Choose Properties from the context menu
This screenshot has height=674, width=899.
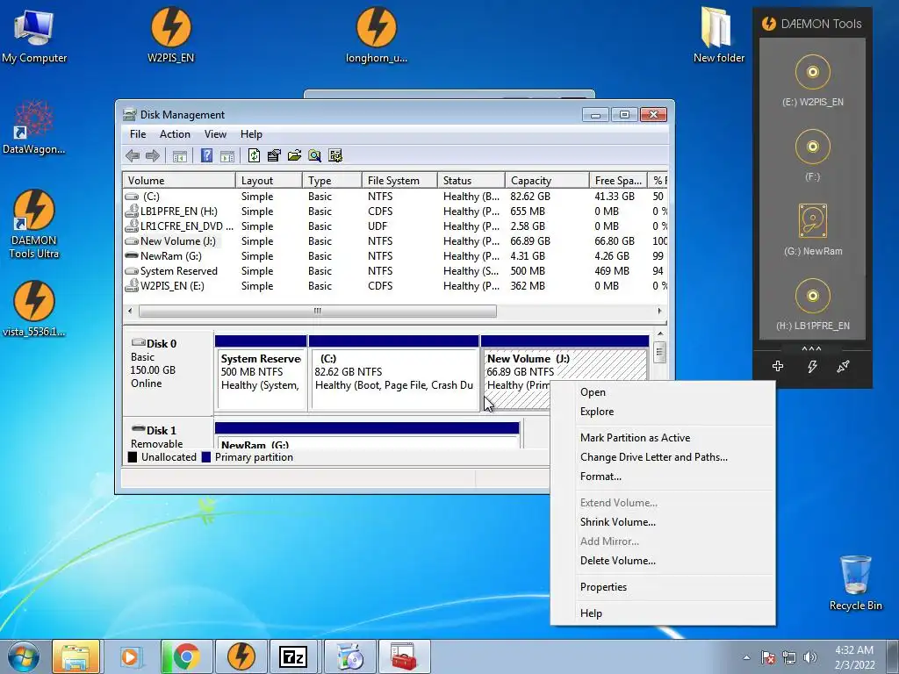pos(663,587)
